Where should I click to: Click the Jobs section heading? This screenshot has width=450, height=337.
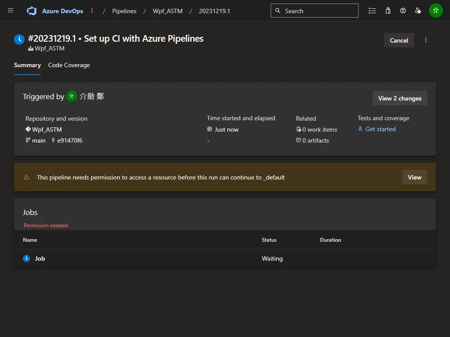30,212
